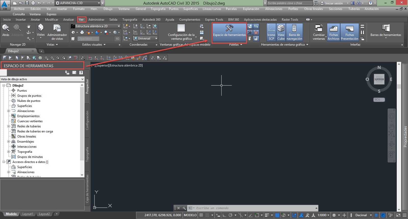Open the AJPANCHA-C3D workspace dropdown
Screen dimensions: 408x219
click(x=78, y=3)
